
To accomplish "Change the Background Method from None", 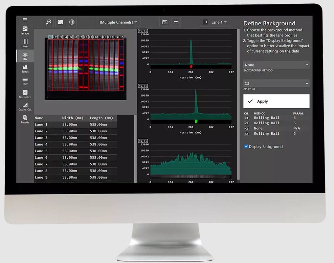I will (276, 64).
